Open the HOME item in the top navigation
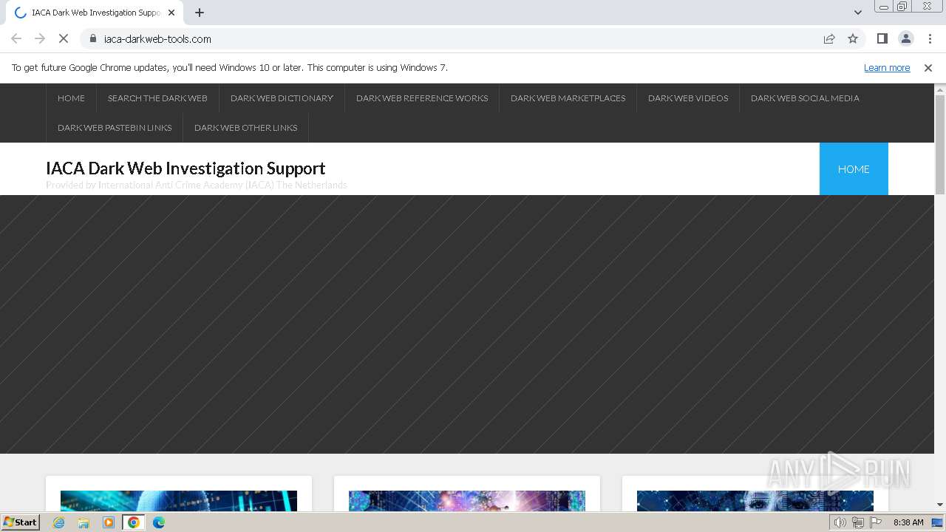The height and width of the screenshot is (532, 946). click(x=71, y=98)
